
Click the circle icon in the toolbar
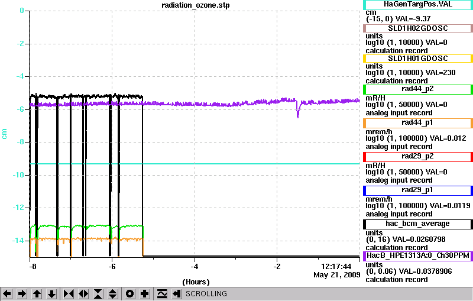129,294
